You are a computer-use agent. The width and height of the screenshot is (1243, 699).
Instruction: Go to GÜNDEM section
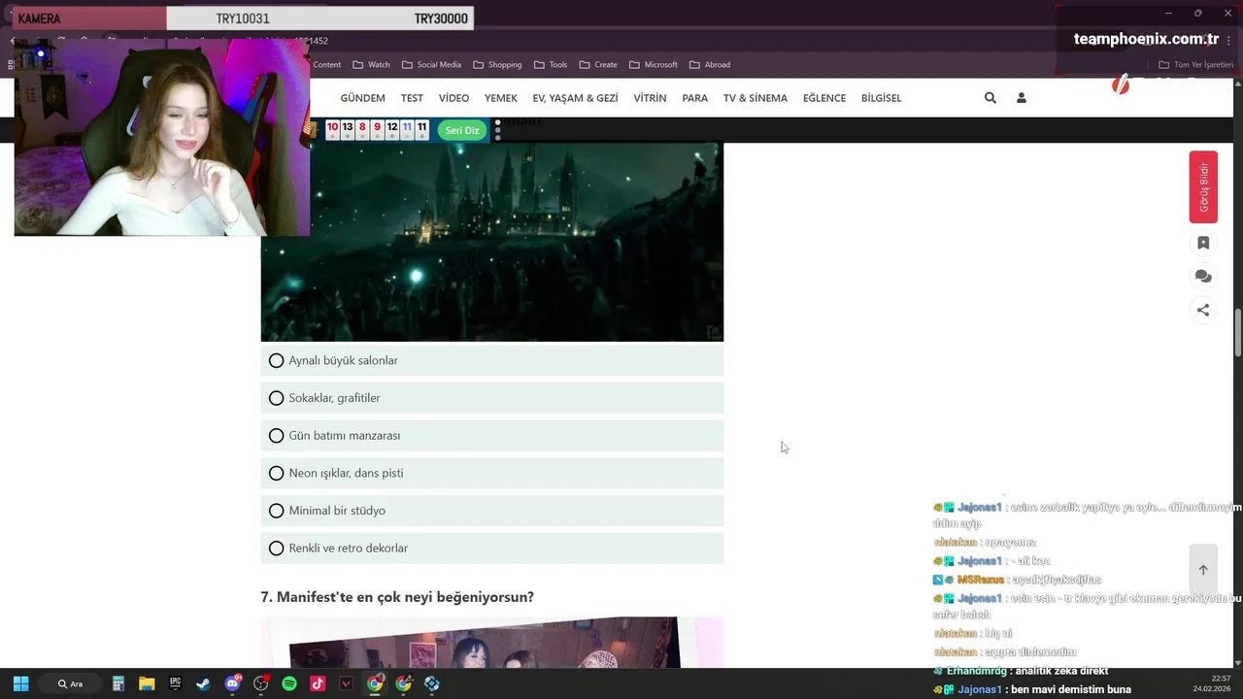click(x=362, y=98)
